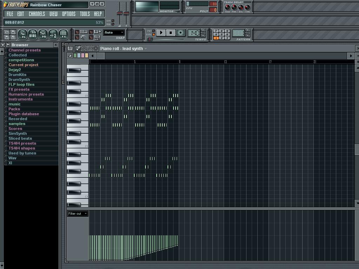359x269 pixels.
Task: Select pattern number 5 on keypad
Action: click(222, 34)
